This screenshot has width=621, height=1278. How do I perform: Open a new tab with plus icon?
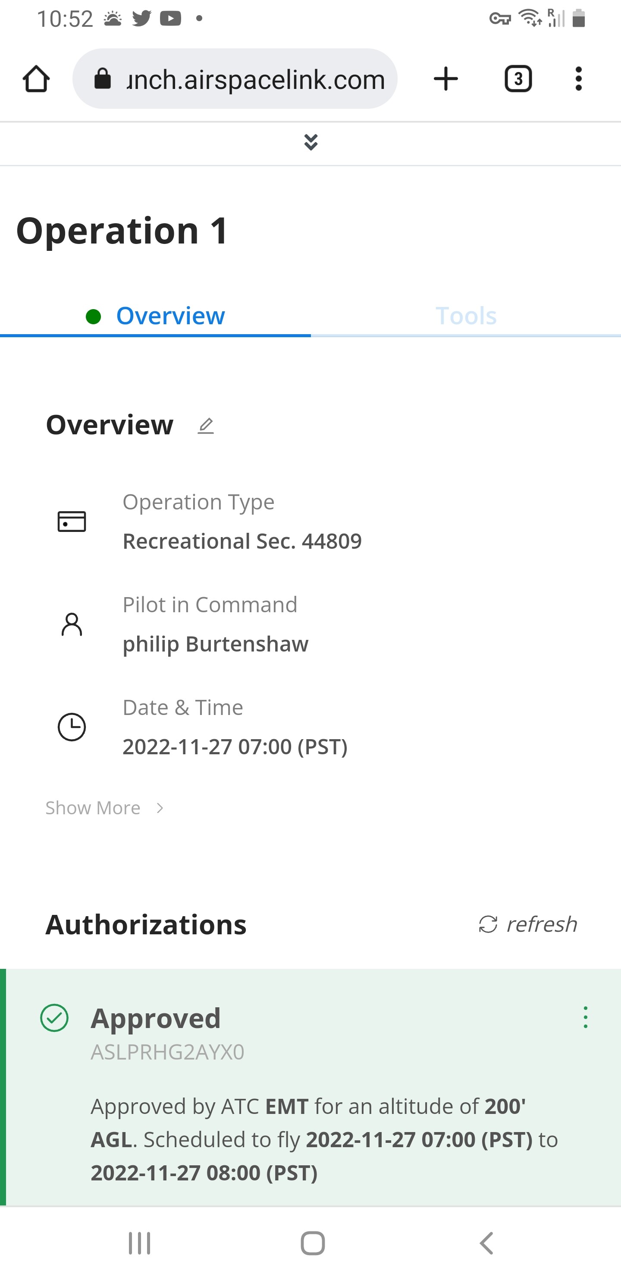point(445,79)
